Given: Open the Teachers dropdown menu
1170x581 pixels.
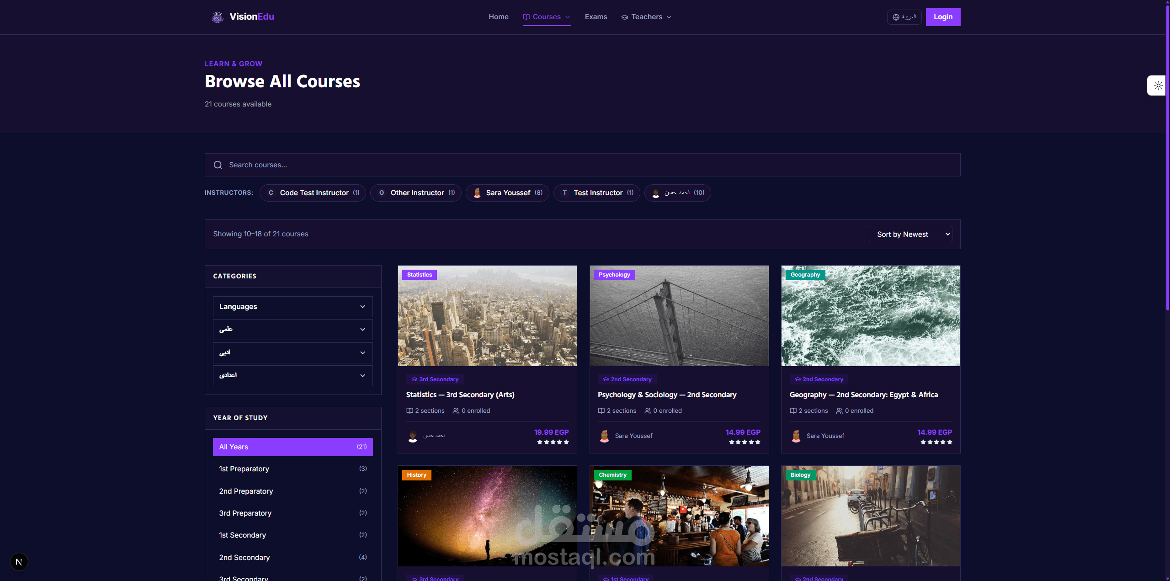Looking at the screenshot, I should click(x=646, y=17).
